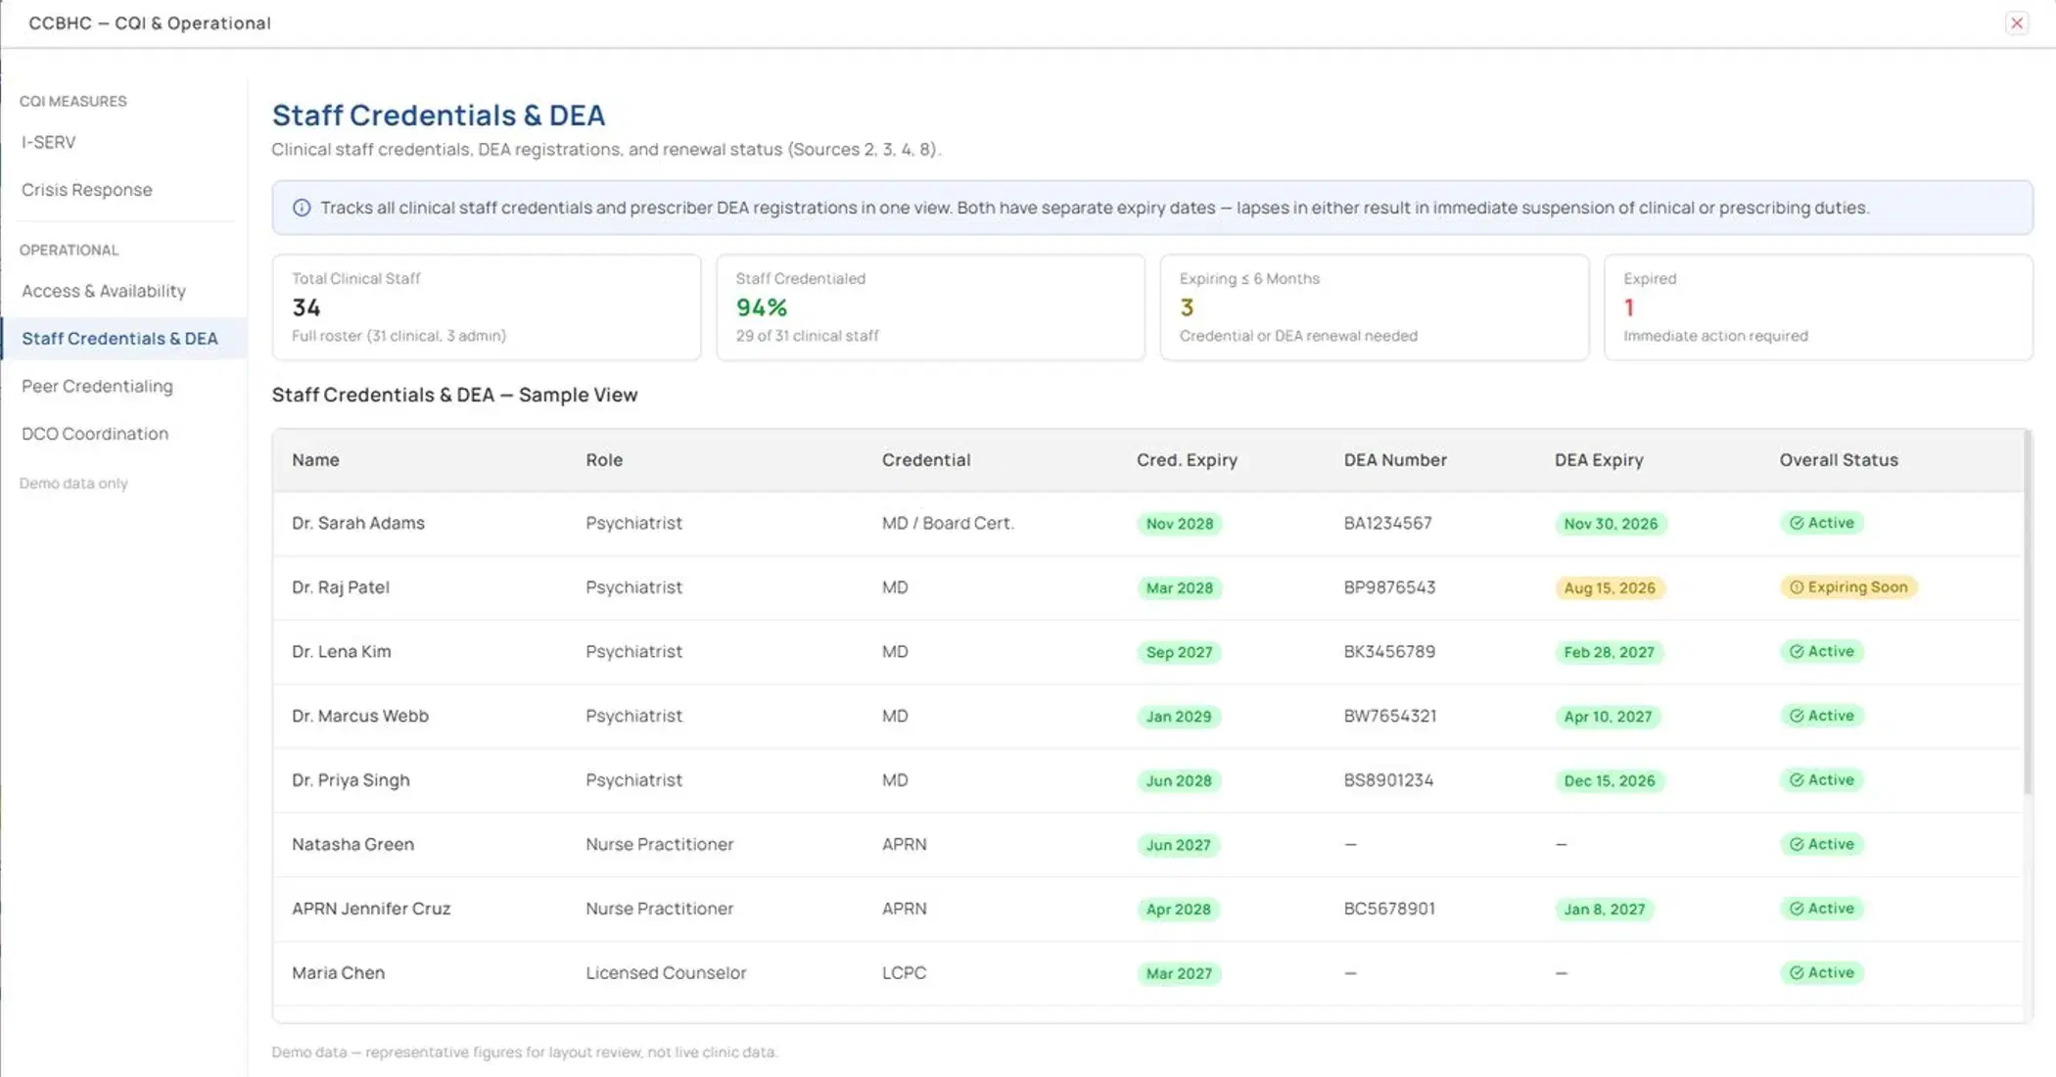Select the Dr. Marcus Webb name cell
Screen dimensions: 2056x1077
pyautogui.click(x=360, y=716)
